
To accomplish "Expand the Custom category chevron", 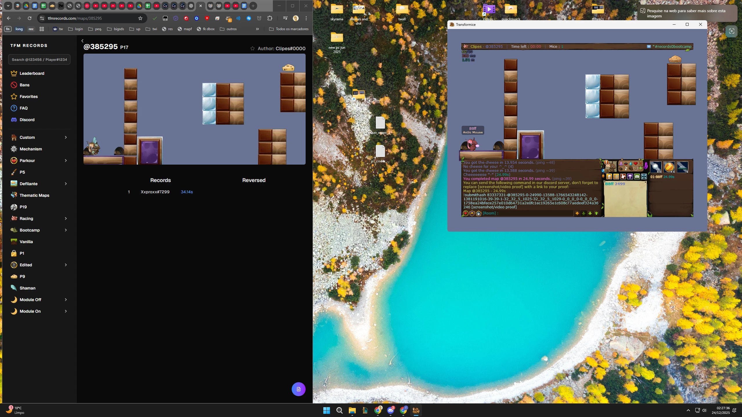I will pyautogui.click(x=66, y=137).
